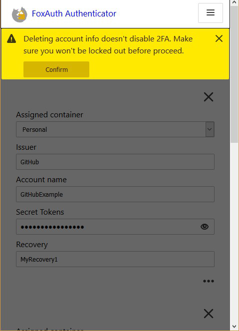Click the Account name field GitHubExample
Image resolution: width=239 pixels, height=331 pixels.
coord(115,194)
